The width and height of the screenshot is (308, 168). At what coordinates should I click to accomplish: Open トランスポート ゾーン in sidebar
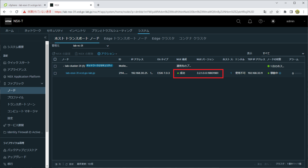pos(21,104)
